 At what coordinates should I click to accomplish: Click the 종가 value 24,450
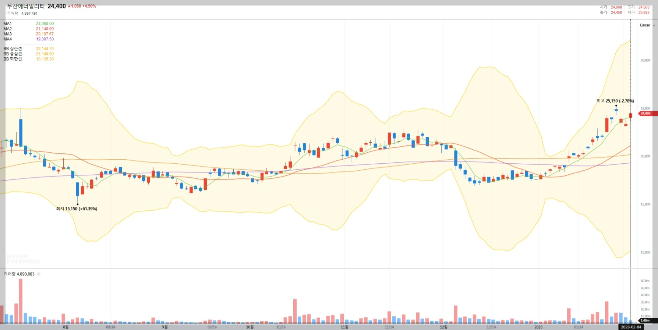tap(616, 12)
